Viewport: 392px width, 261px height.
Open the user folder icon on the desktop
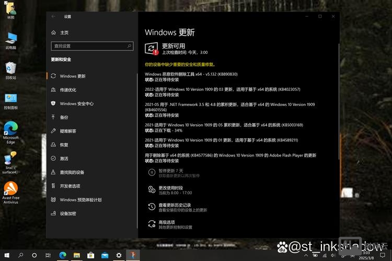click(11, 10)
